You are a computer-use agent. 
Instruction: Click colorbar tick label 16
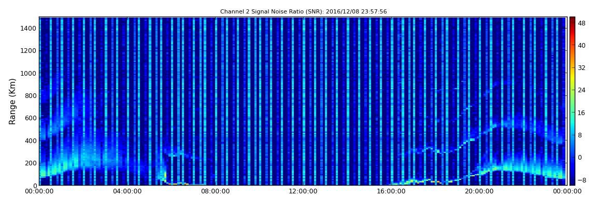[x=582, y=112]
